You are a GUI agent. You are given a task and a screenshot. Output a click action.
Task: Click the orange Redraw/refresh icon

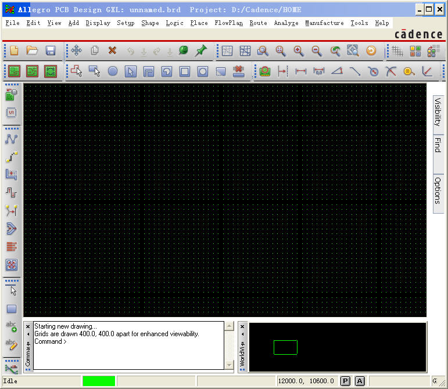tap(371, 51)
